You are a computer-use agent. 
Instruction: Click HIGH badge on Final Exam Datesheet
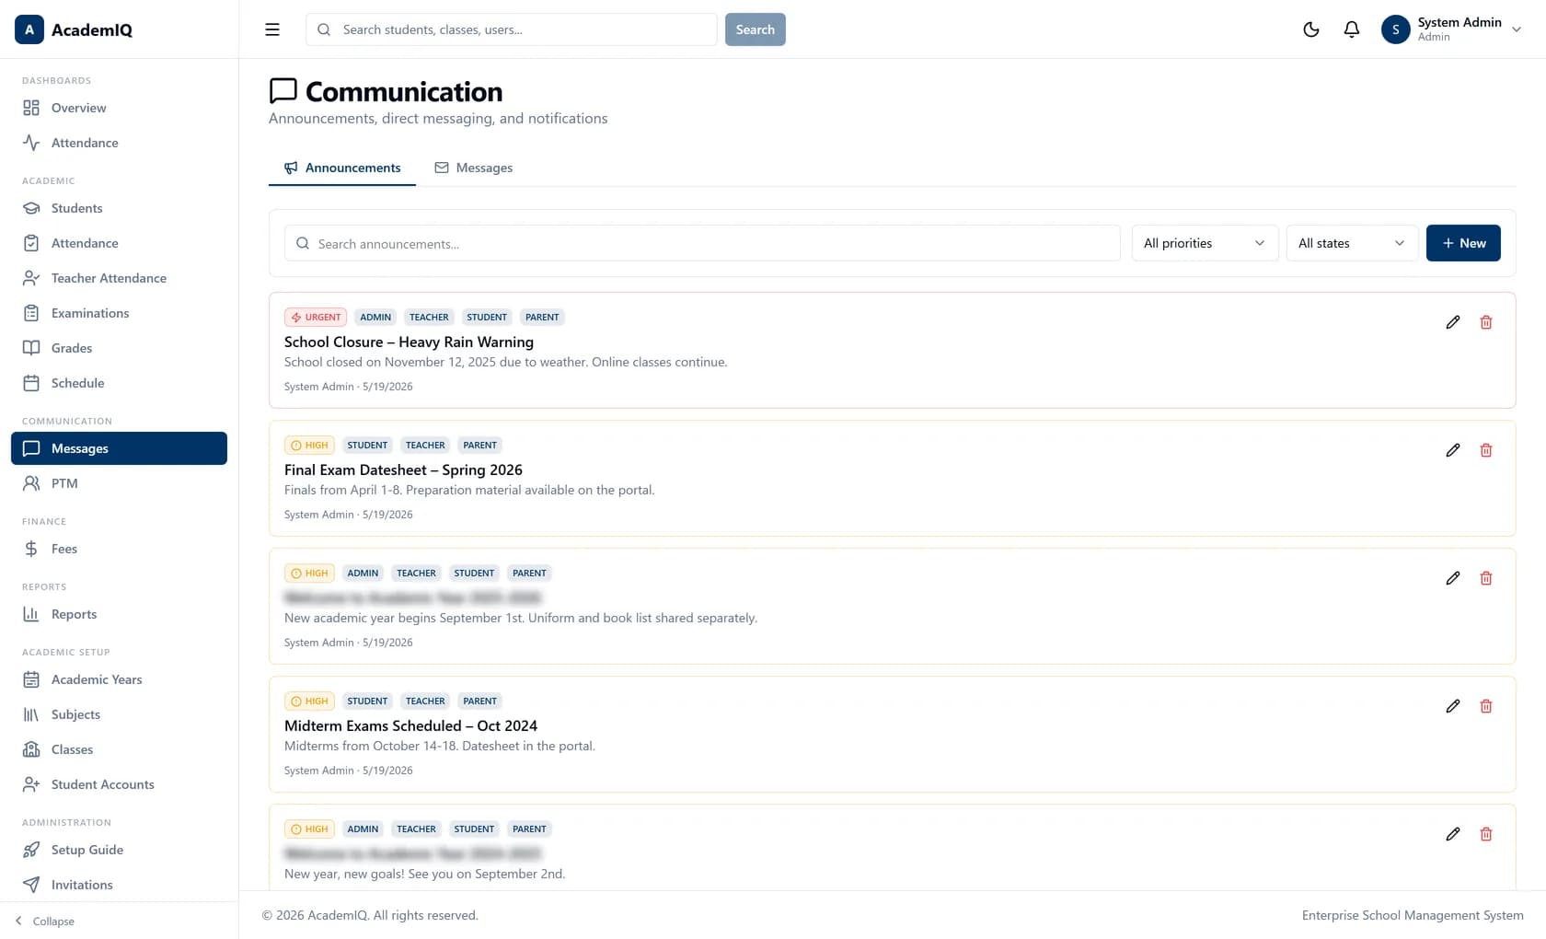pyautogui.click(x=309, y=445)
